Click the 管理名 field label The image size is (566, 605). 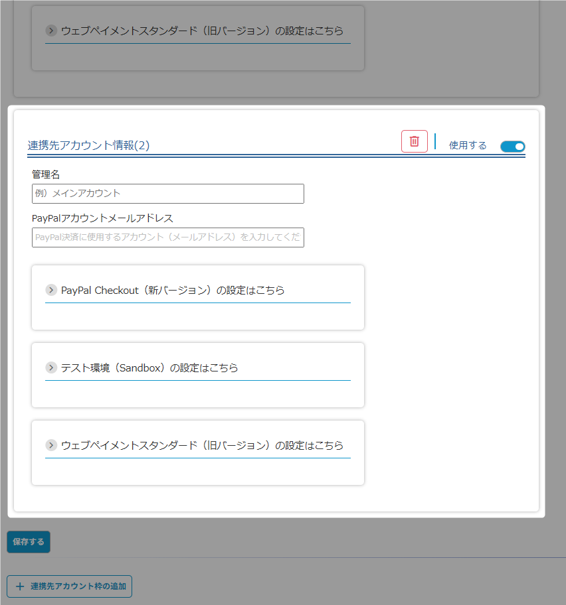pyautogui.click(x=46, y=174)
